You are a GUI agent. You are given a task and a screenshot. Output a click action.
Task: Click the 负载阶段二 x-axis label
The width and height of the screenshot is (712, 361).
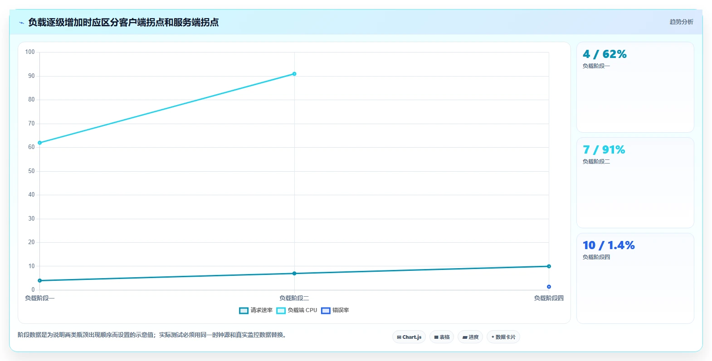click(294, 298)
